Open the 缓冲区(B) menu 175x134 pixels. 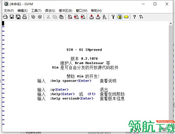click(66, 11)
